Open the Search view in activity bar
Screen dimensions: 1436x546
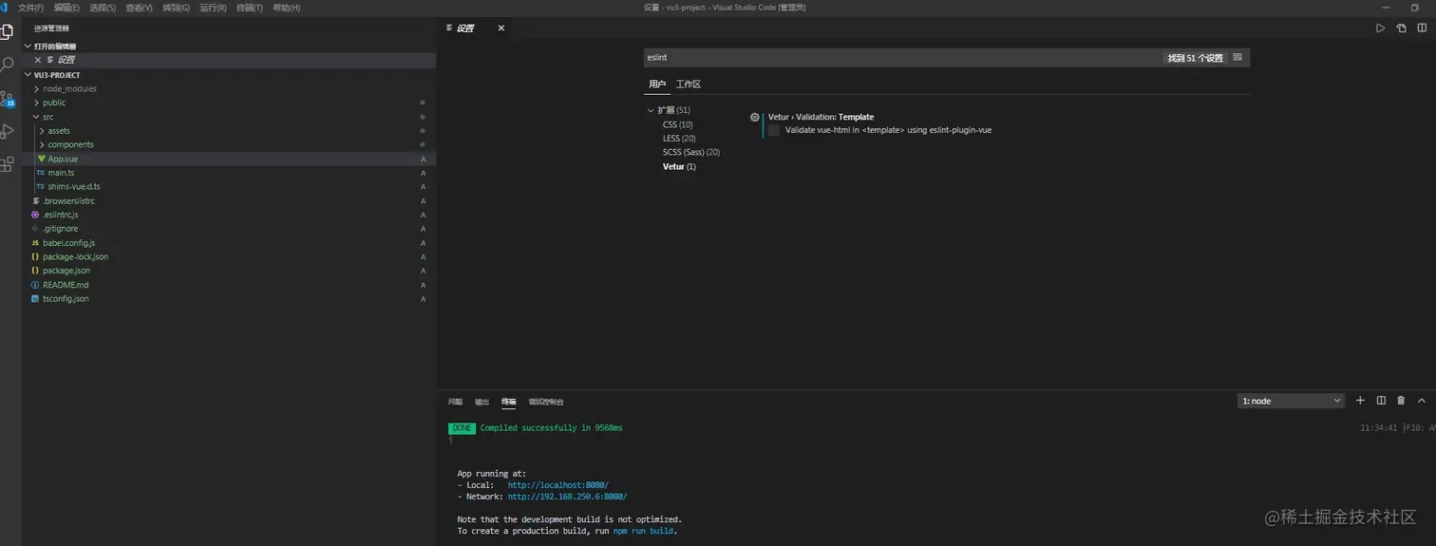coord(8,65)
